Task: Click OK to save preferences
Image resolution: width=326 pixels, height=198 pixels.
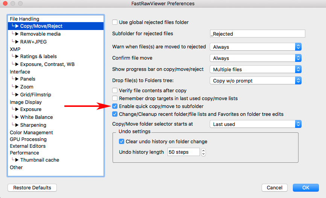Action: (x=306, y=187)
